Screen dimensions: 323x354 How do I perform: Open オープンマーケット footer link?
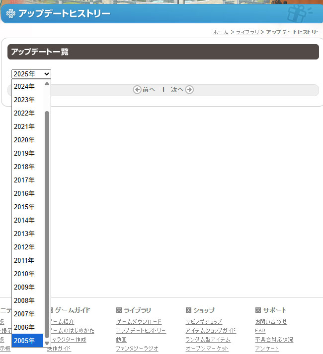tap(207, 349)
